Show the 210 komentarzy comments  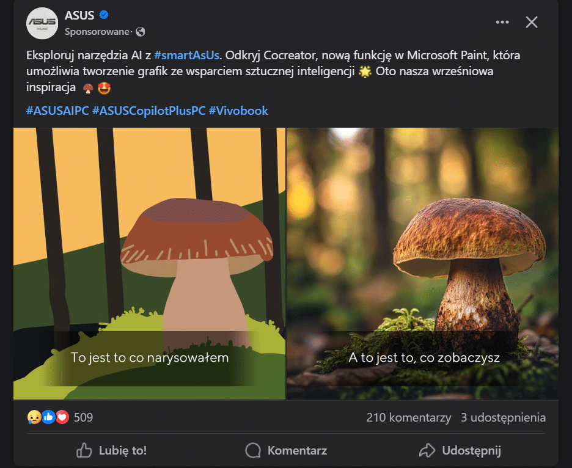pyautogui.click(x=408, y=418)
